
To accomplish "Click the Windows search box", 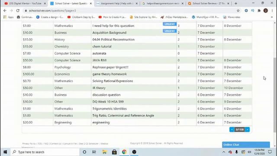I will (x=45, y=152).
